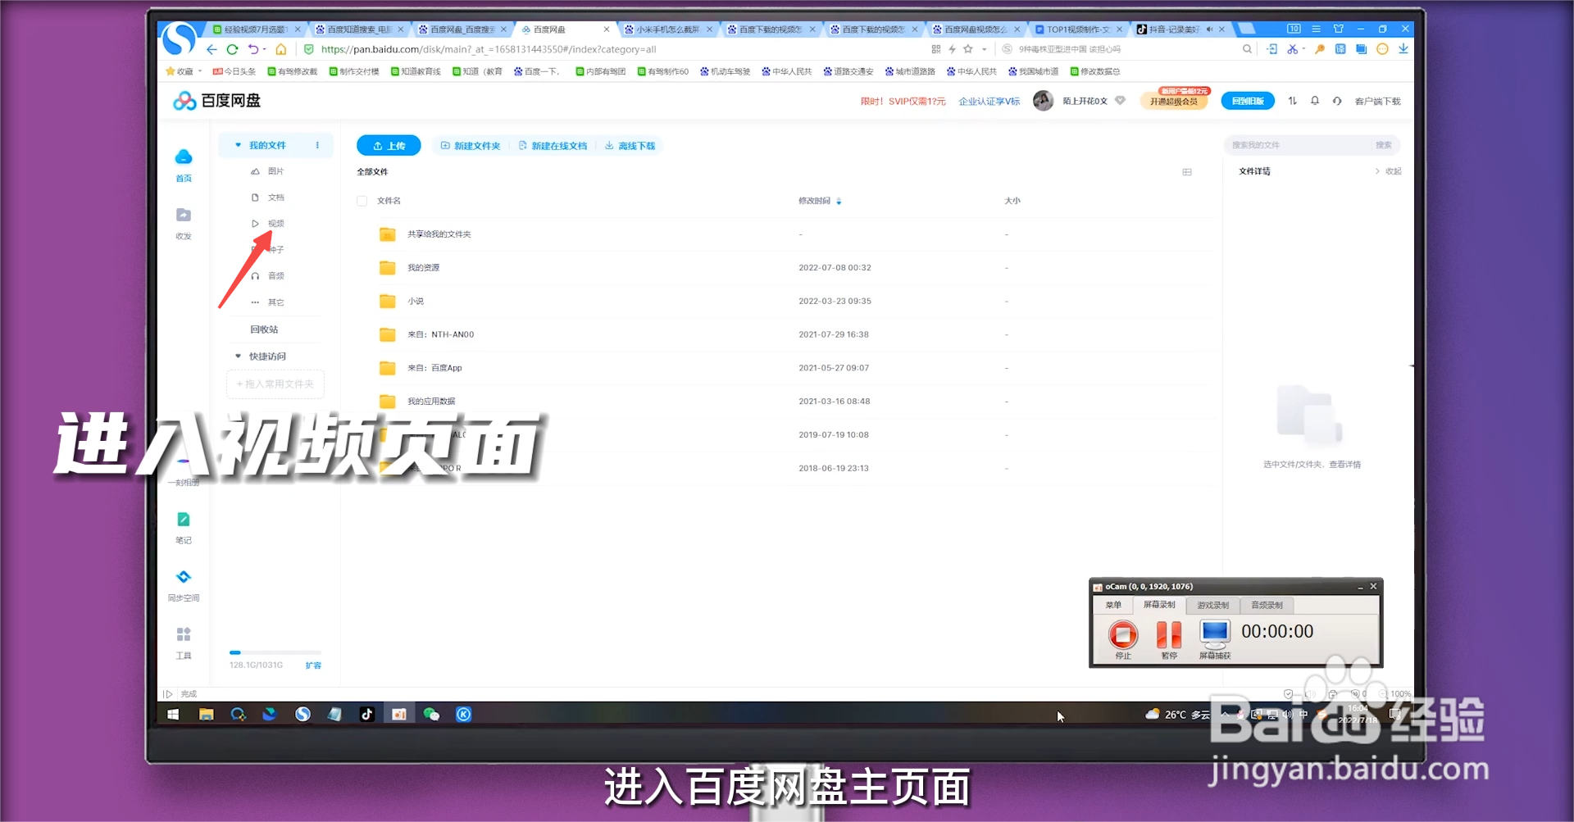Open File Explorer from the taskbar
The width and height of the screenshot is (1574, 822).
(x=206, y=715)
